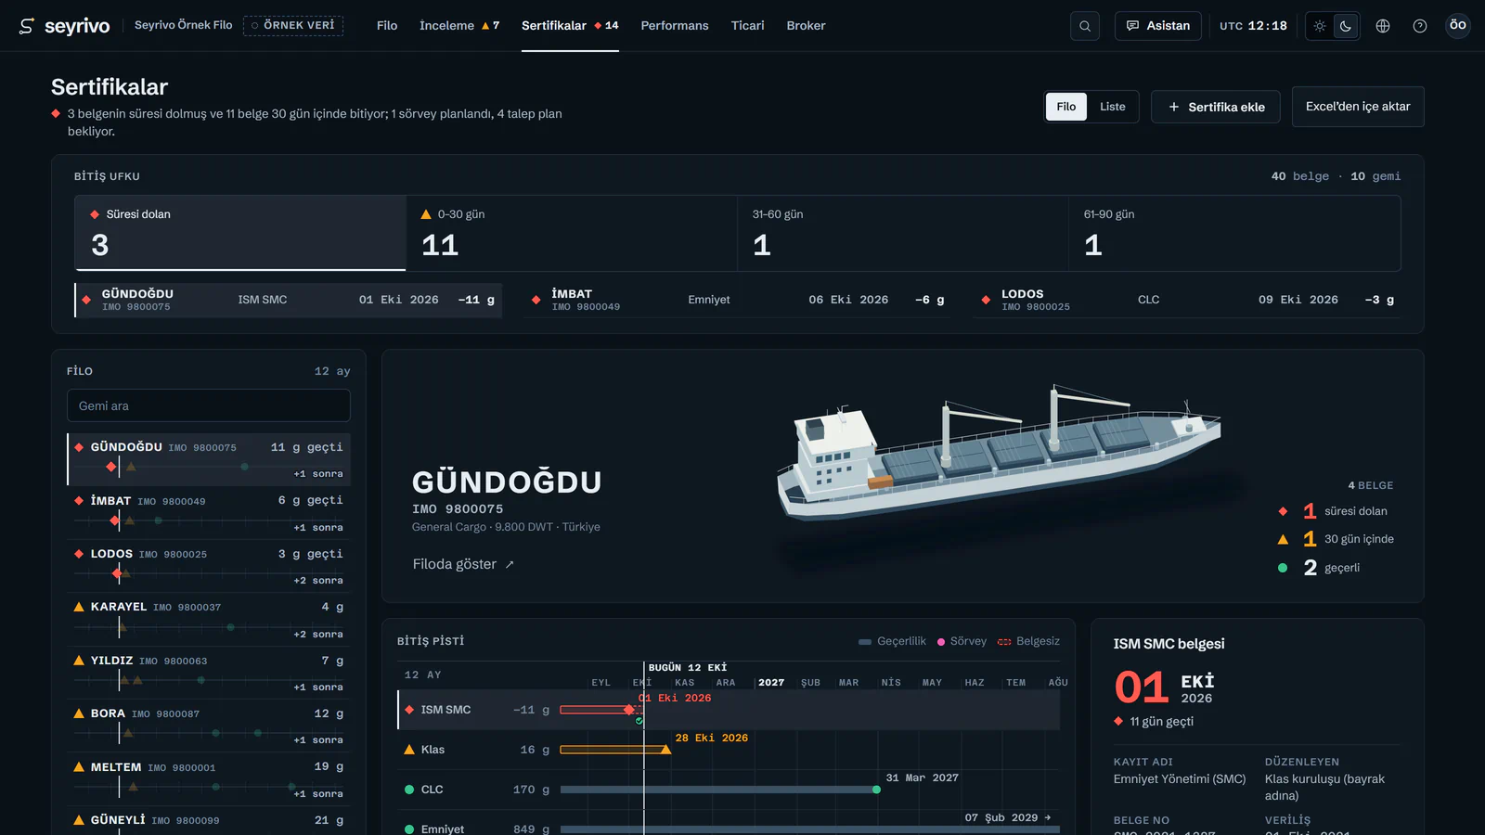This screenshot has width=1485, height=835.
Task: Open the help question mark icon
Action: (1420, 26)
